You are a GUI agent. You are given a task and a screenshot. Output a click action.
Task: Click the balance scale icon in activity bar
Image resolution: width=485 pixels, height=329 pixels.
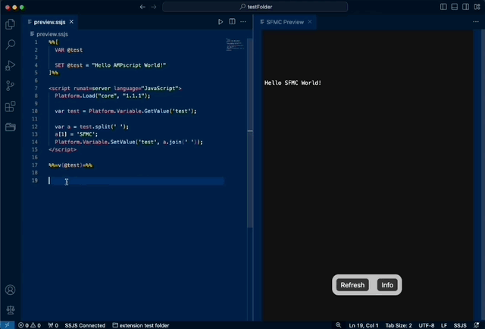click(x=10, y=310)
